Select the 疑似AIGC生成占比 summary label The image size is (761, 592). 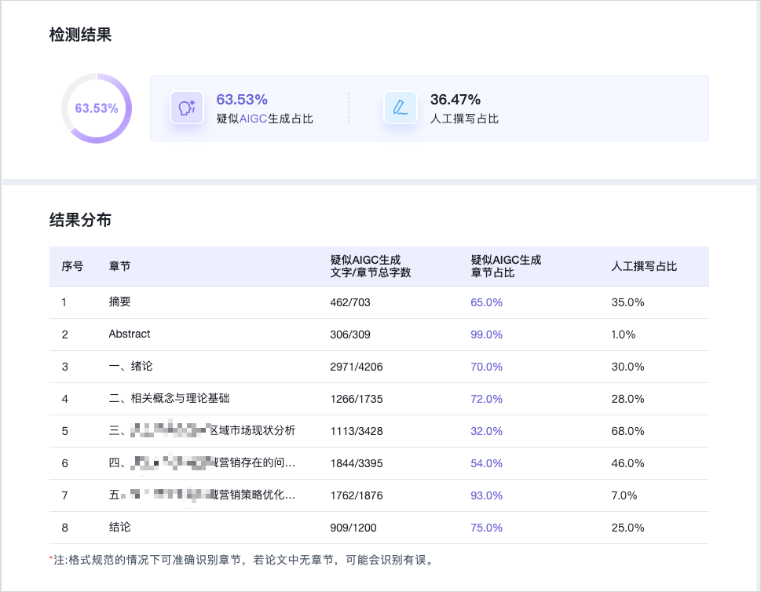[x=265, y=119]
